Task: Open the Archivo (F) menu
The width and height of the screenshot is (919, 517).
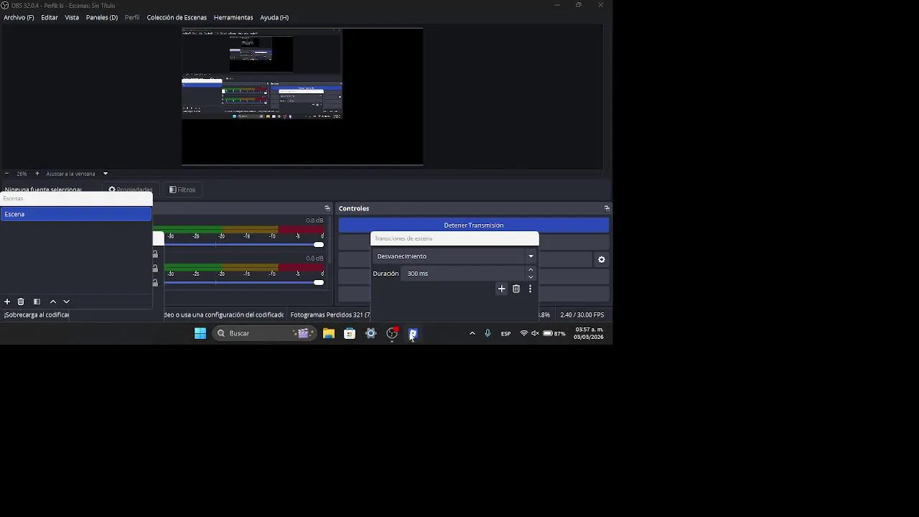Action: [19, 17]
